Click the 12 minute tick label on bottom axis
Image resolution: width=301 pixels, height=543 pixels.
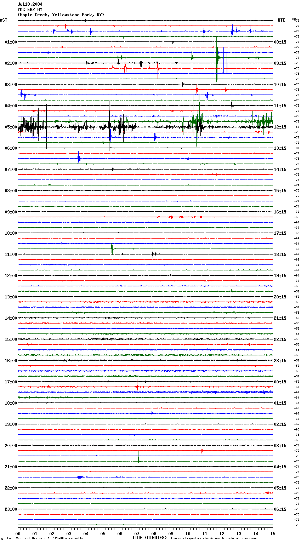coord(222,534)
